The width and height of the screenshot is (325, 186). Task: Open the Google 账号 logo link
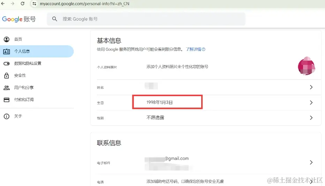[19, 19]
